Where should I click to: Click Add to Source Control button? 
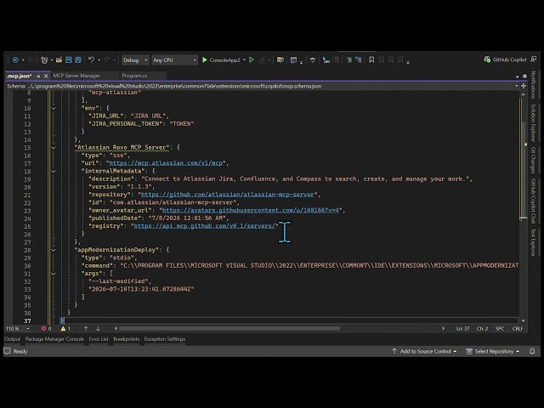coord(424,351)
